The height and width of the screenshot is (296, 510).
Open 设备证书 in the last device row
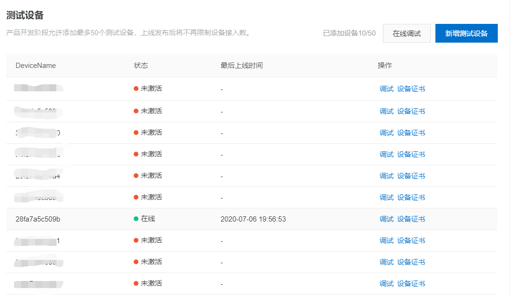411,283
